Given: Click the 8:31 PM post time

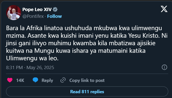Looking at the screenshot, I should (14, 68).
